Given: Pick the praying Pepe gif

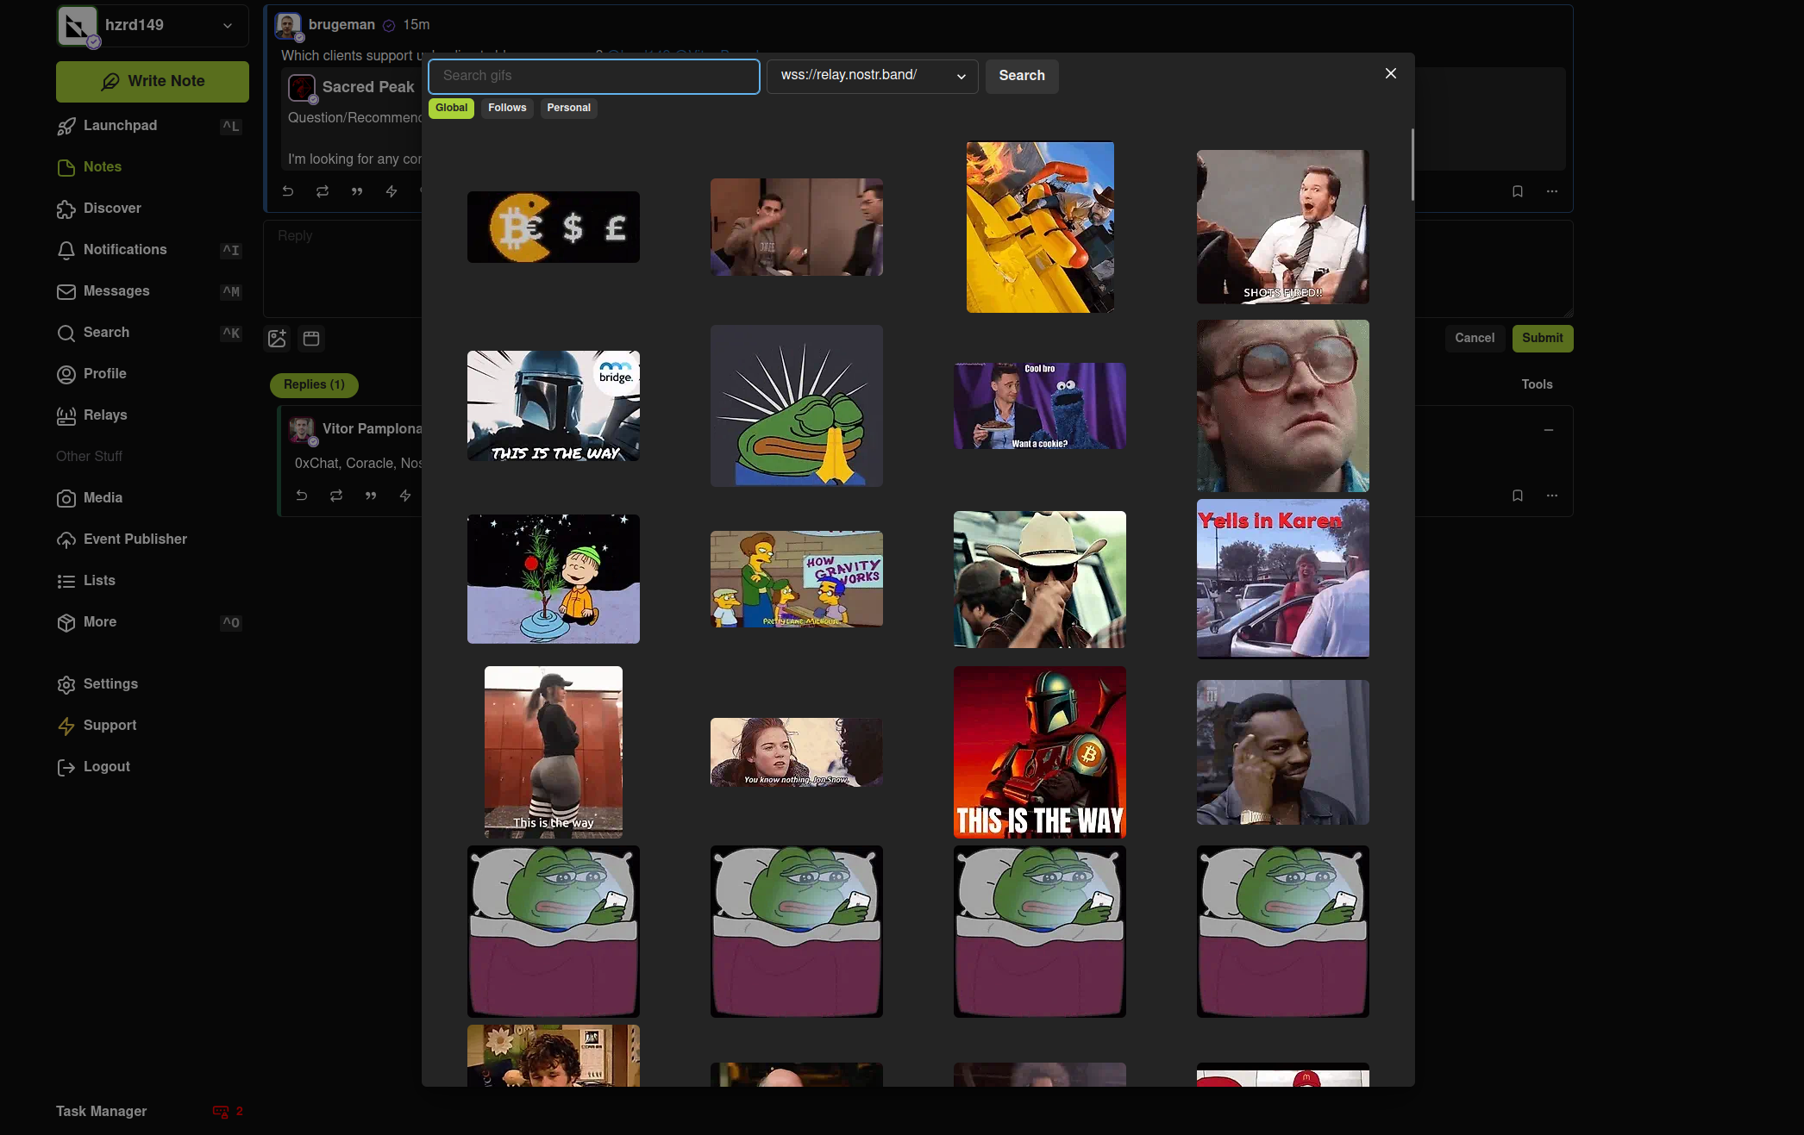Looking at the screenshot, I should tap(797, 406).
